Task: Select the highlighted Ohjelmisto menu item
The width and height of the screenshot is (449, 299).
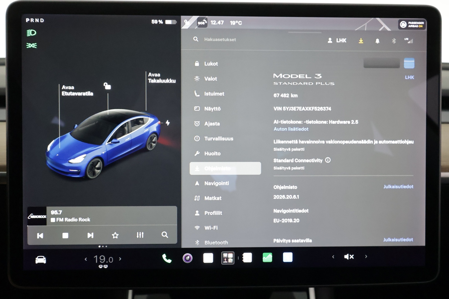Action: (225, 168)
